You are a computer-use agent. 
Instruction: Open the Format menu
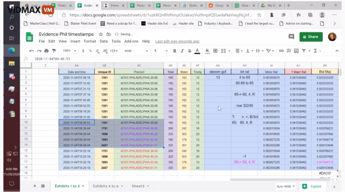(x=90, y=41)
